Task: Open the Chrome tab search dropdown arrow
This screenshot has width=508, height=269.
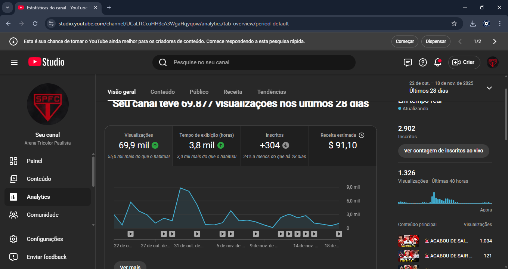Action: 7,7
